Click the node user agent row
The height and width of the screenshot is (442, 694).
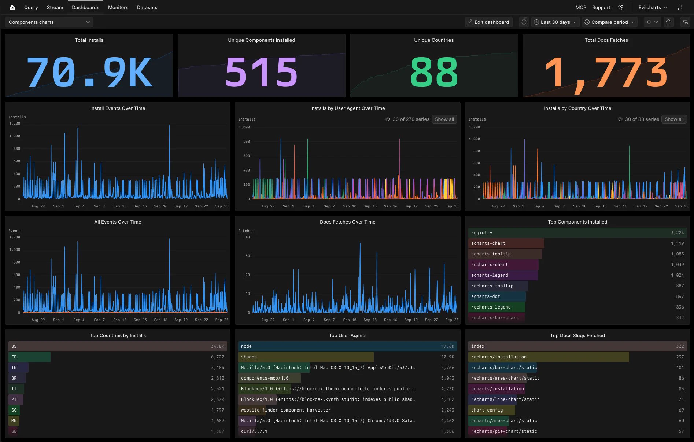pos(347,346)
